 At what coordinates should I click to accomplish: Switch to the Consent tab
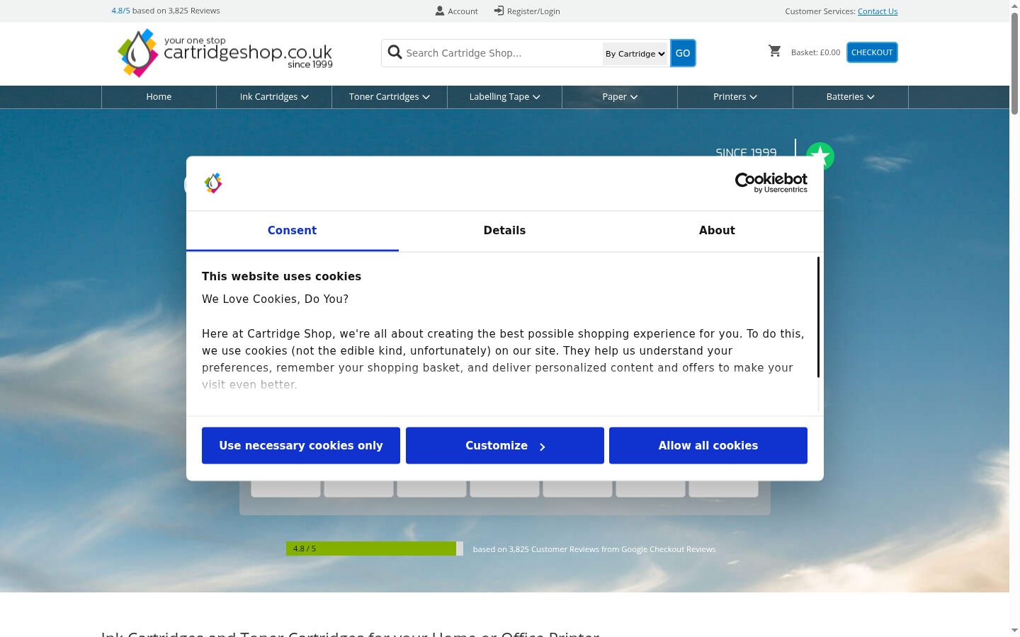292,231
